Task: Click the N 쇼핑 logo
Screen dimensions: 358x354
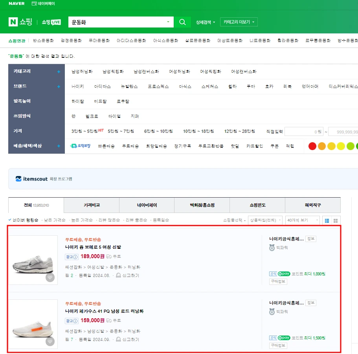Action: click(20, 22)
